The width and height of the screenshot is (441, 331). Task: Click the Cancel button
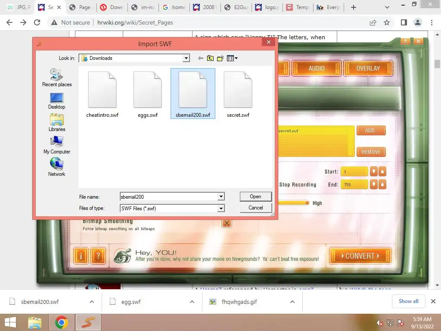pyautogui.click(x=256, y=208)
